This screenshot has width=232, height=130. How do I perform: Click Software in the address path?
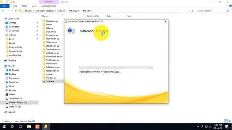tap(61, 11)
